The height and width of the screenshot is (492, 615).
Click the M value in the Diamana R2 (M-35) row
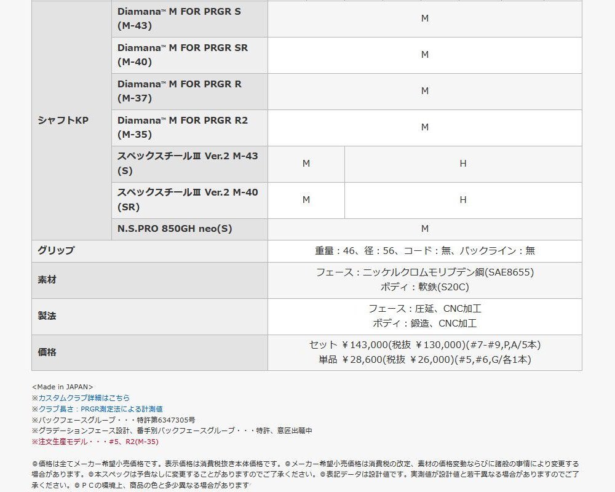pos(425,127)
